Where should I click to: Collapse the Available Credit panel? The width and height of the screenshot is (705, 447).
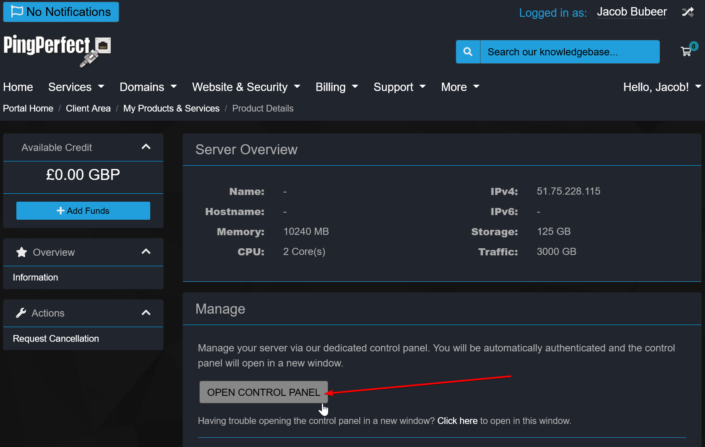[146, 147]
